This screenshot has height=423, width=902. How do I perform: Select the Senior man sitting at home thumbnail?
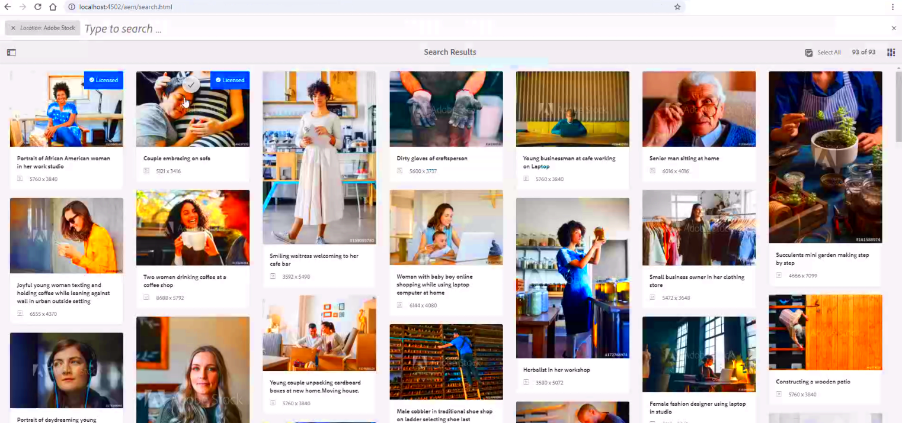699,108
